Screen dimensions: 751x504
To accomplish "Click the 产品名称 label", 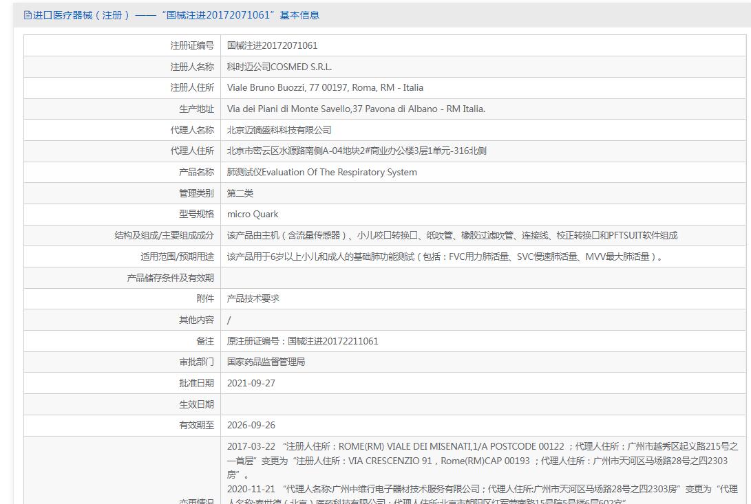I will [196, 172].
